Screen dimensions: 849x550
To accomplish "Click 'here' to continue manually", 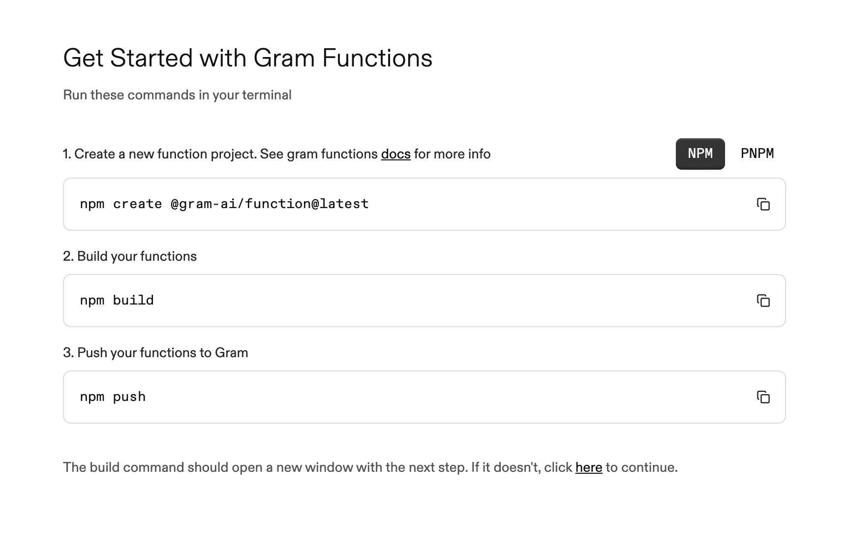I will point(589,468).
